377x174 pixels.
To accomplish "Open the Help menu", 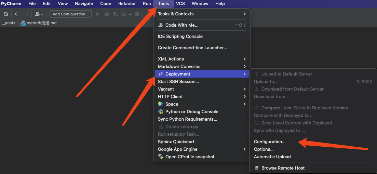I will click(x=220, y=4).
